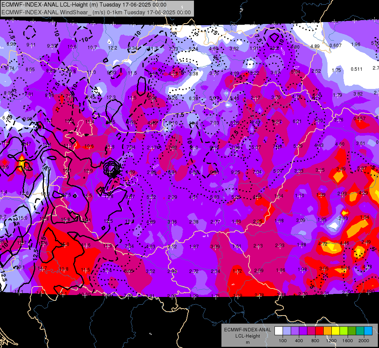Click the legend tick value 1600

(348, 341)
